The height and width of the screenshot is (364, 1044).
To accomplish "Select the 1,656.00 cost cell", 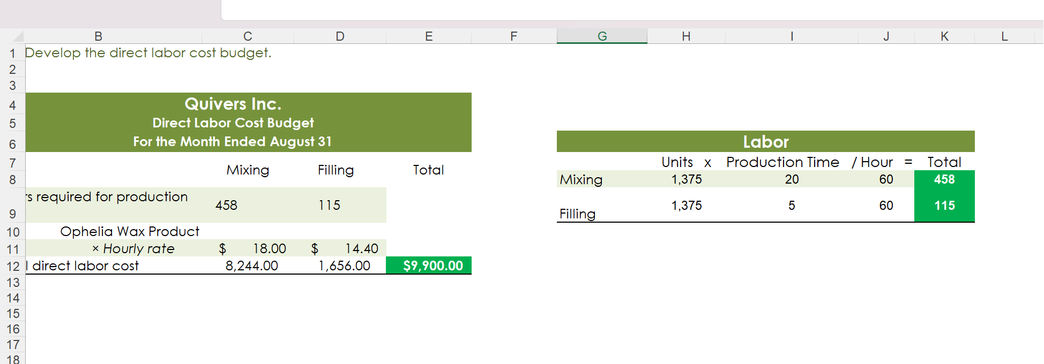I will click(x=340, y=266).
